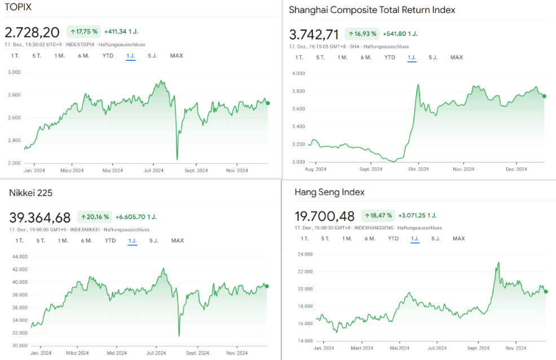Select YTD range on Shanghai Composite chart
Viewport: 556px width, 360px height.
(390, 57)
